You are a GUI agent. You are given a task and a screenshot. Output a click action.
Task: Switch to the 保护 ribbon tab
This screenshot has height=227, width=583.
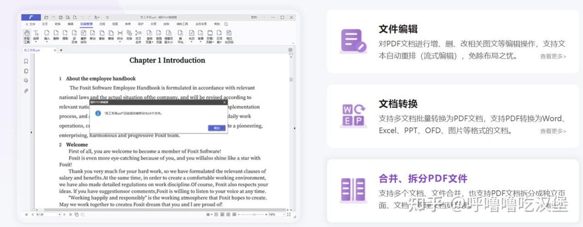click(141, 24)
